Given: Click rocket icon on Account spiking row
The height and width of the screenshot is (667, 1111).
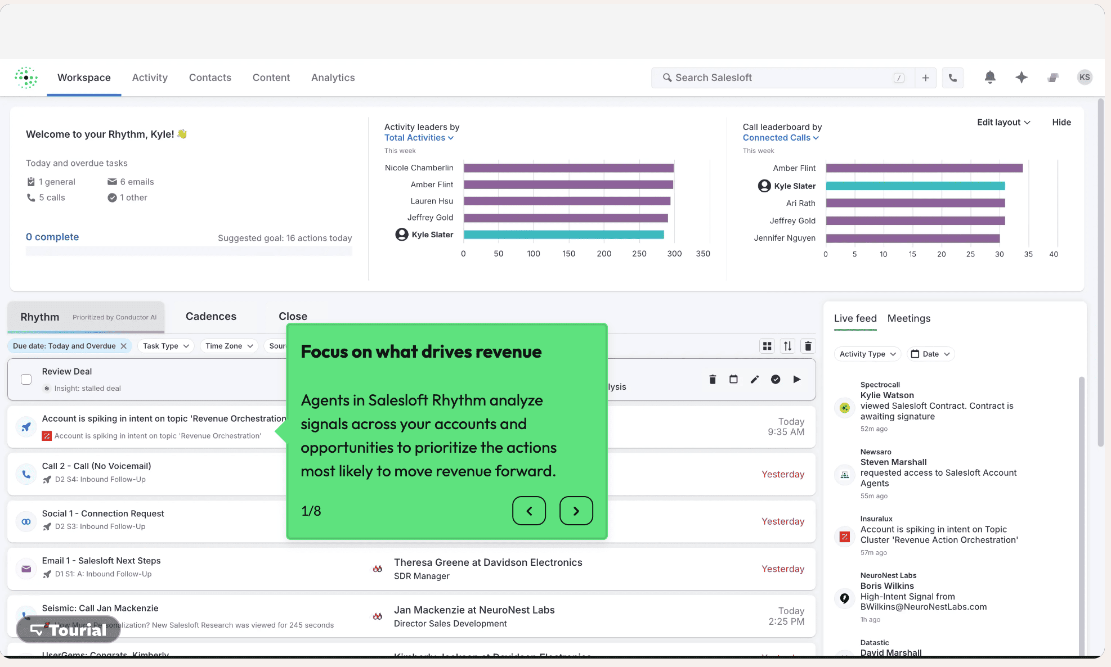Looking at the screenshot, I should pos(26,427).
